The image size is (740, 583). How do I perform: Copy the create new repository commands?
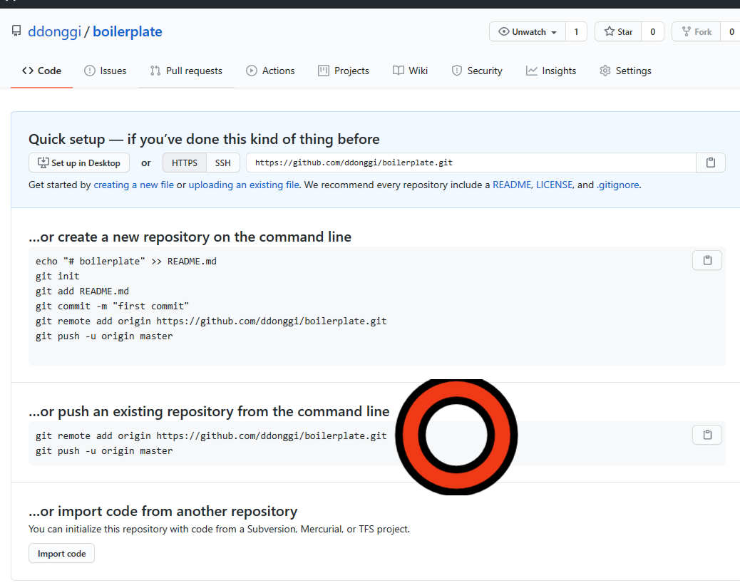[x=707, y=260]
